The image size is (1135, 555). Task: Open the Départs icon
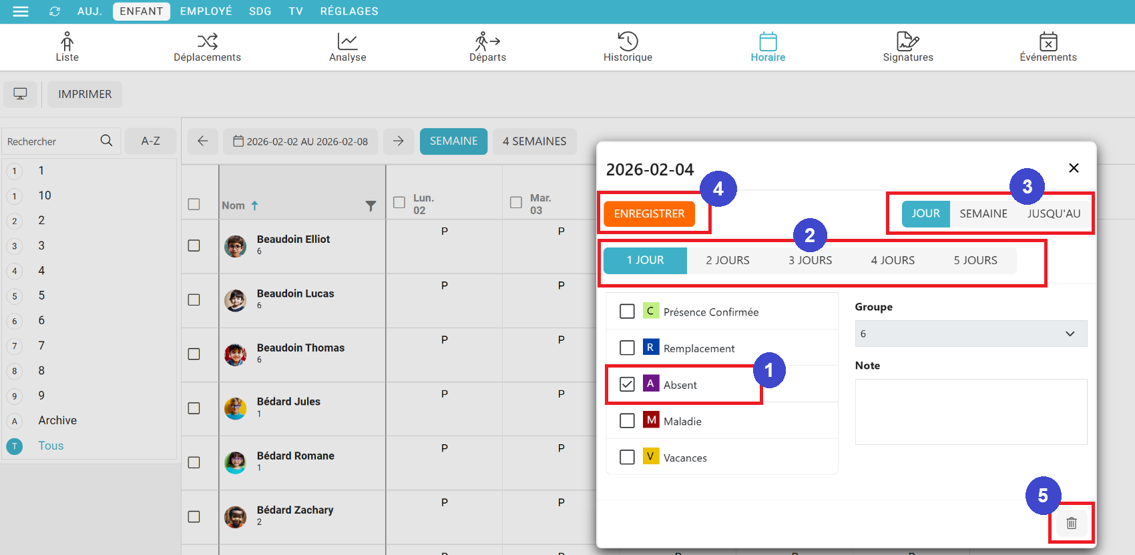click(x=487, y=42)
